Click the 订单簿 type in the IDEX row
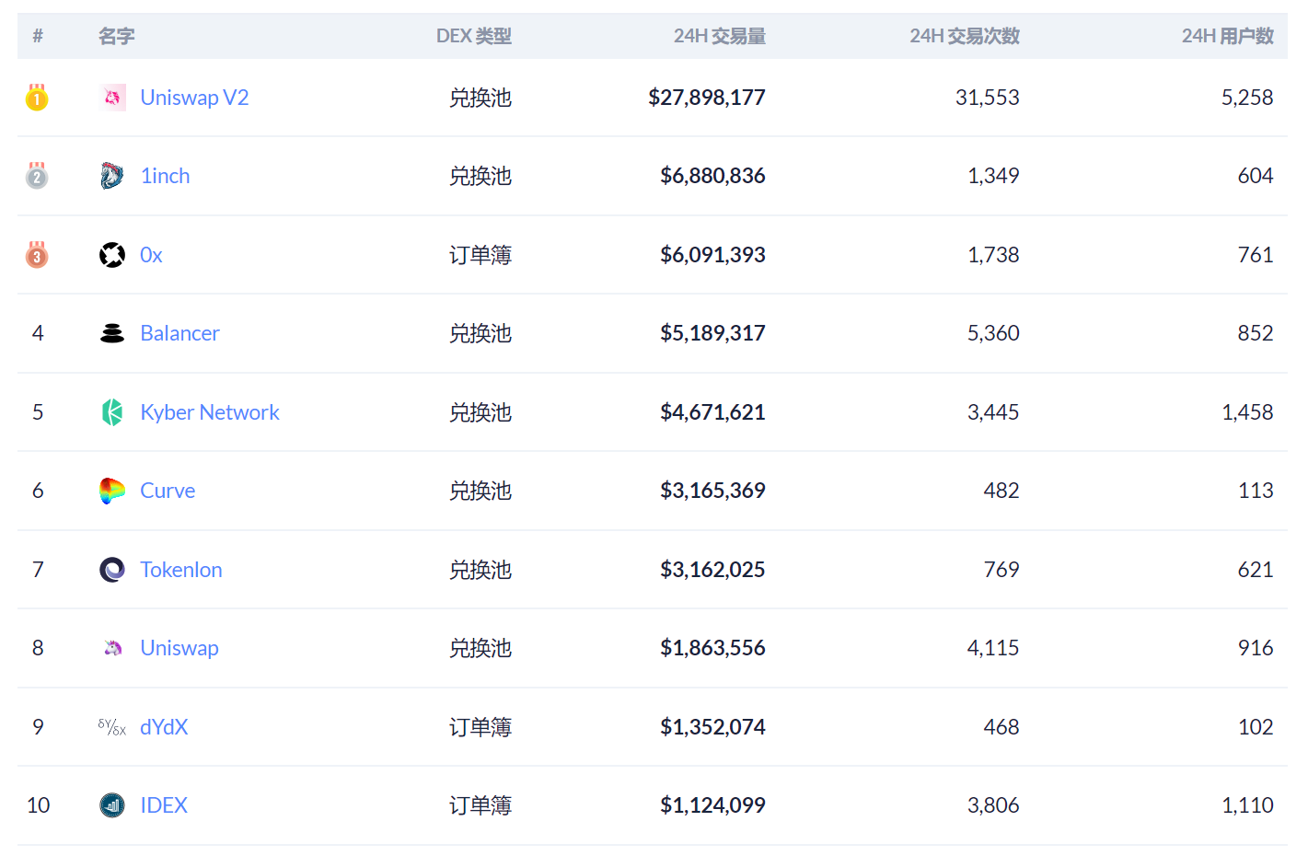Viewport: 1308px width, 856px height. (x=480, y=805)
